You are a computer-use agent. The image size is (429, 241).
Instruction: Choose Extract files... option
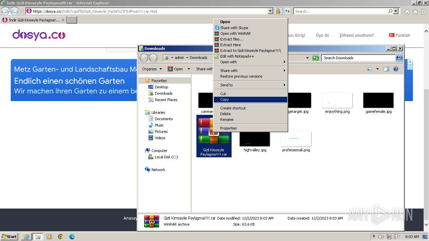point(250,39)
